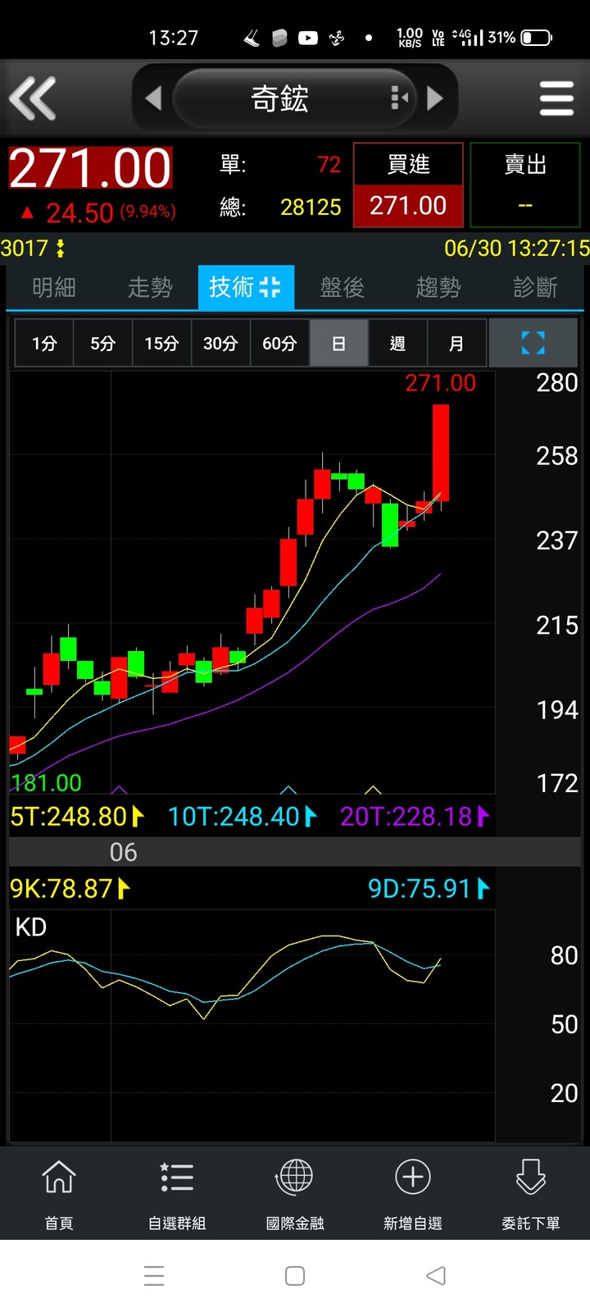Tap Android recent apps button
This screenshot has height=1312, width=590.
click(x=154, y=1276)
